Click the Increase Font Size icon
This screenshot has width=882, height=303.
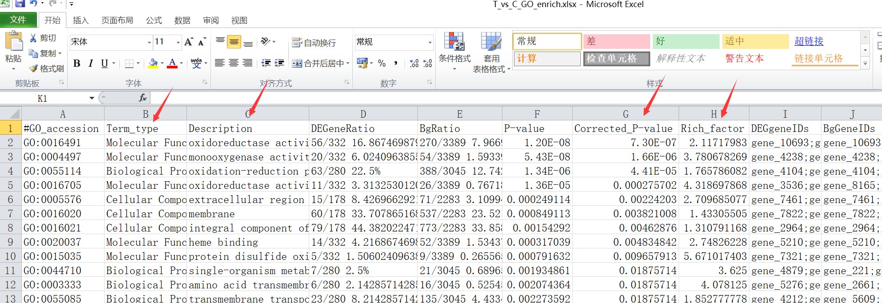[189, 42]
